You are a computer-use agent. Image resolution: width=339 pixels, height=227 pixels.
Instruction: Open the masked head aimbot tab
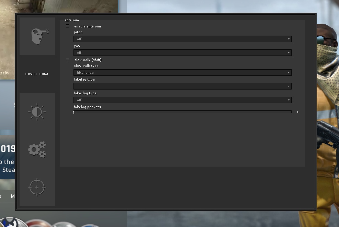tap(37, 36)
